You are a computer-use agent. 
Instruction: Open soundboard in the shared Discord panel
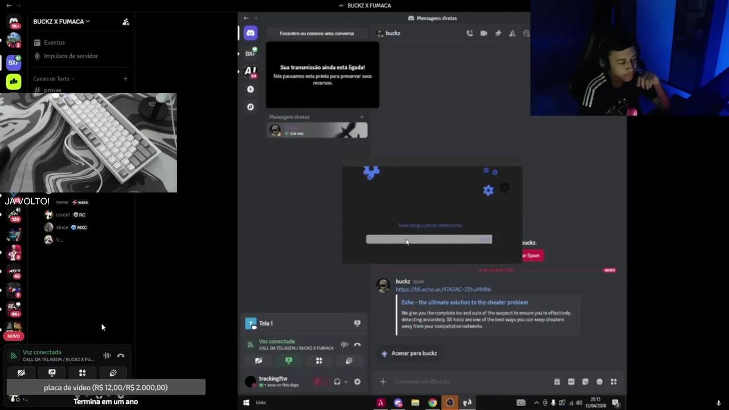tap(349, 360)
